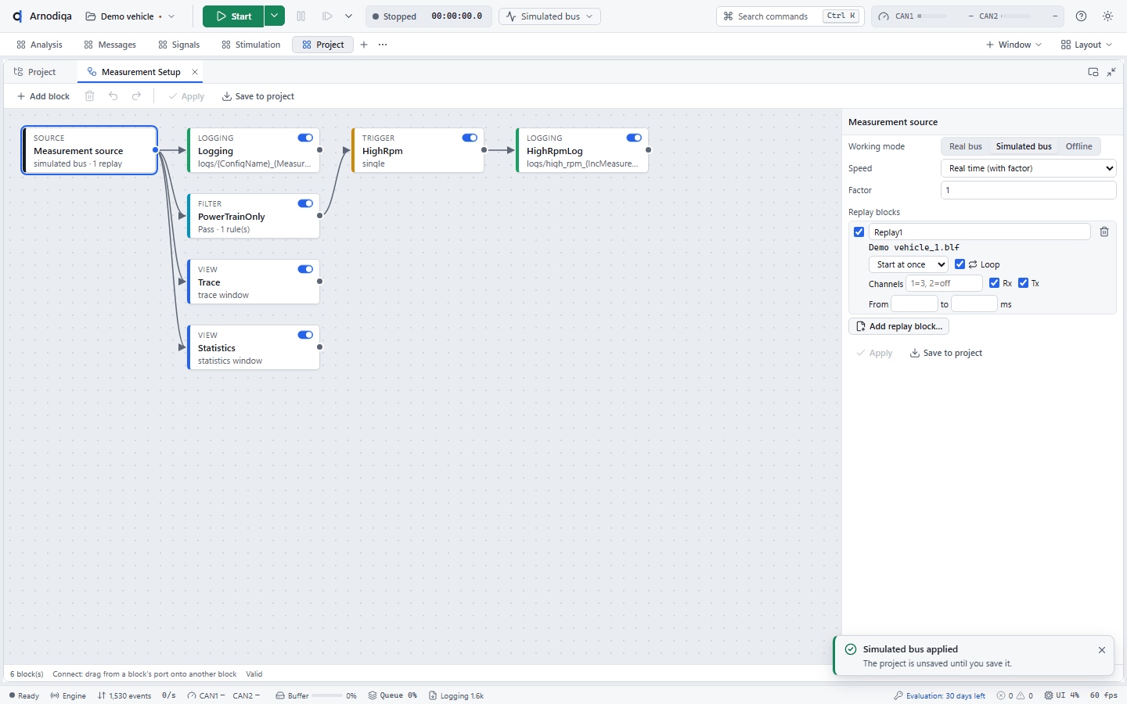Image resolution: width=1127 pixels, height=704 pixels.
Task: Open the Layout menu dropdown
Action: pos(1086,45)
